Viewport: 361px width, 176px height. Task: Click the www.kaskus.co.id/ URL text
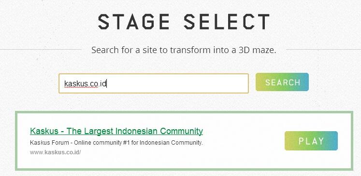point(55,152)
